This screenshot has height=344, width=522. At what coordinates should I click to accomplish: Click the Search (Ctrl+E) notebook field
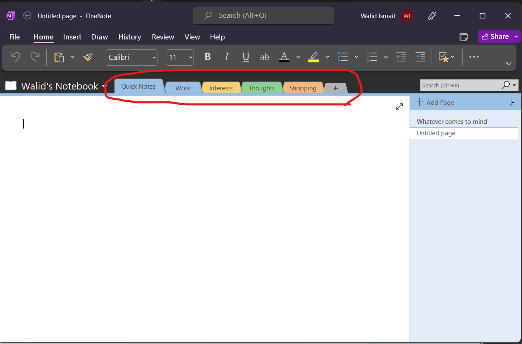tap(460, 85)
